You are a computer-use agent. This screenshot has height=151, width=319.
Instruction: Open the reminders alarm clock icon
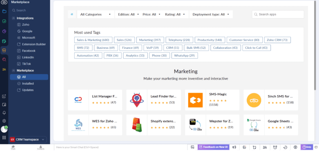tap(275, 147)
